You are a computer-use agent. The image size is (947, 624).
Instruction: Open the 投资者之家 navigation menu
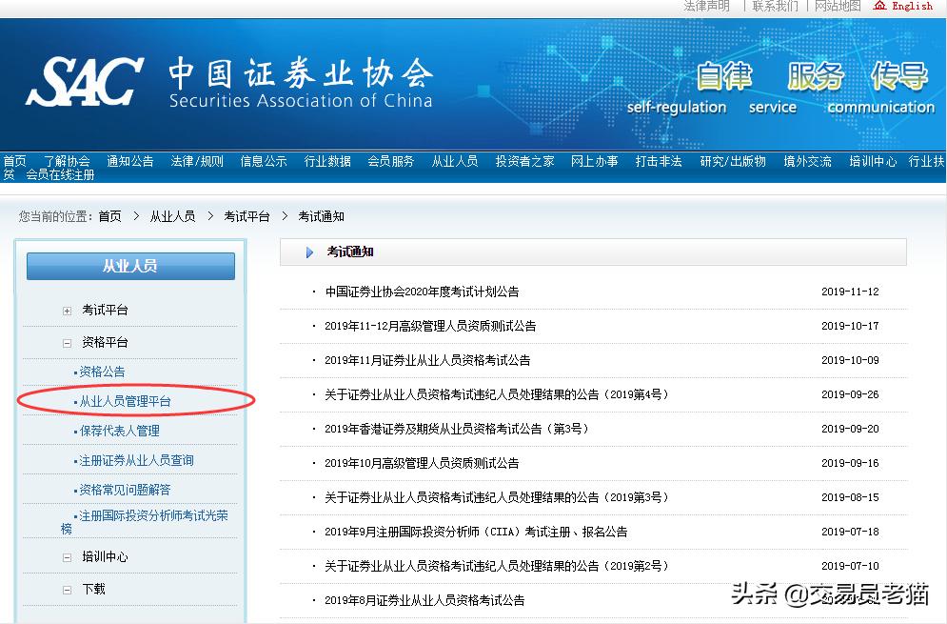[x=525, y=161]
